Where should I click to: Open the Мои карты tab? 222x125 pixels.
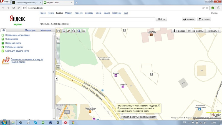[x=46, y=30]
